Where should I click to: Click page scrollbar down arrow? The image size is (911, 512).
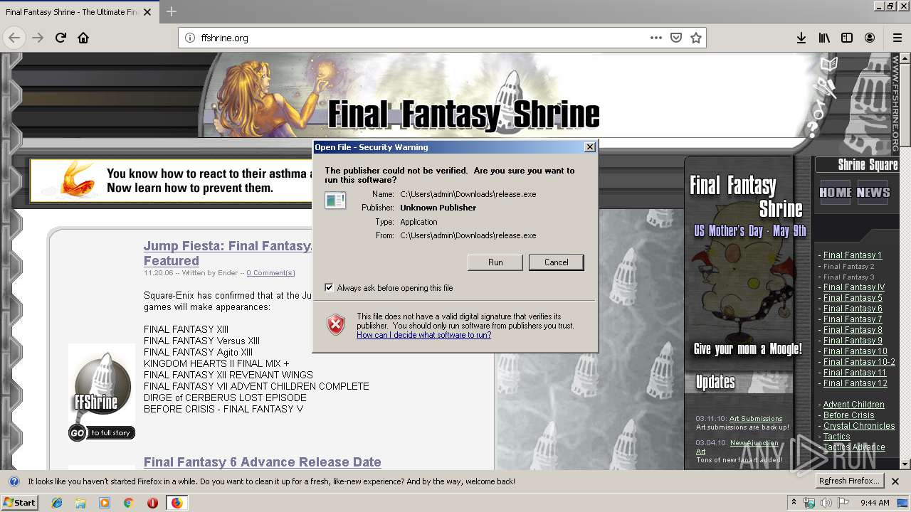pyautogui.click(x=905, y=464)
